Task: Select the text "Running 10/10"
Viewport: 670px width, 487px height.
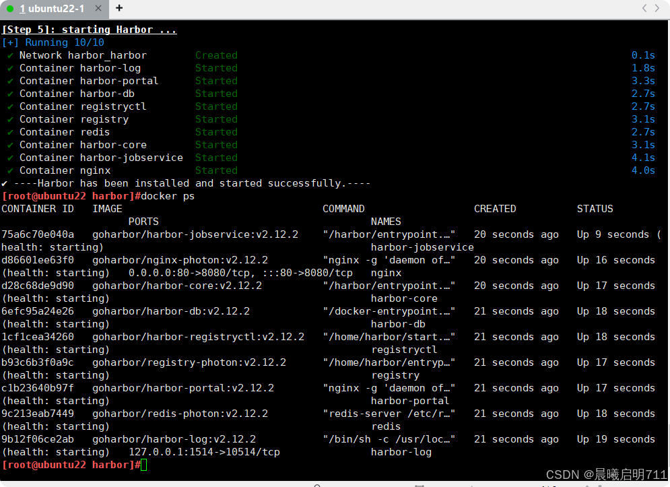Action: (65, 42)
